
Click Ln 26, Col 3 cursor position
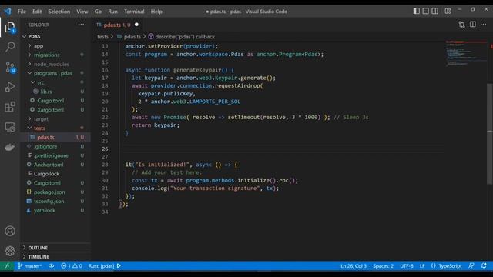pyautogui.click(x=354, y=265)
